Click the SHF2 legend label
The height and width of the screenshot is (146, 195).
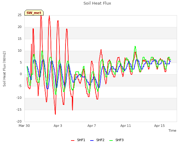100,140
